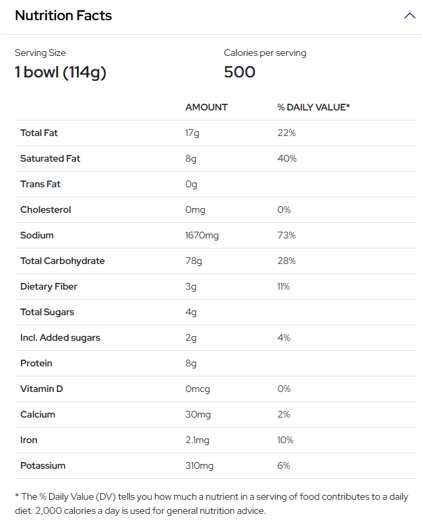Click the % DAILY VALUE column header

tap(313, 107)
